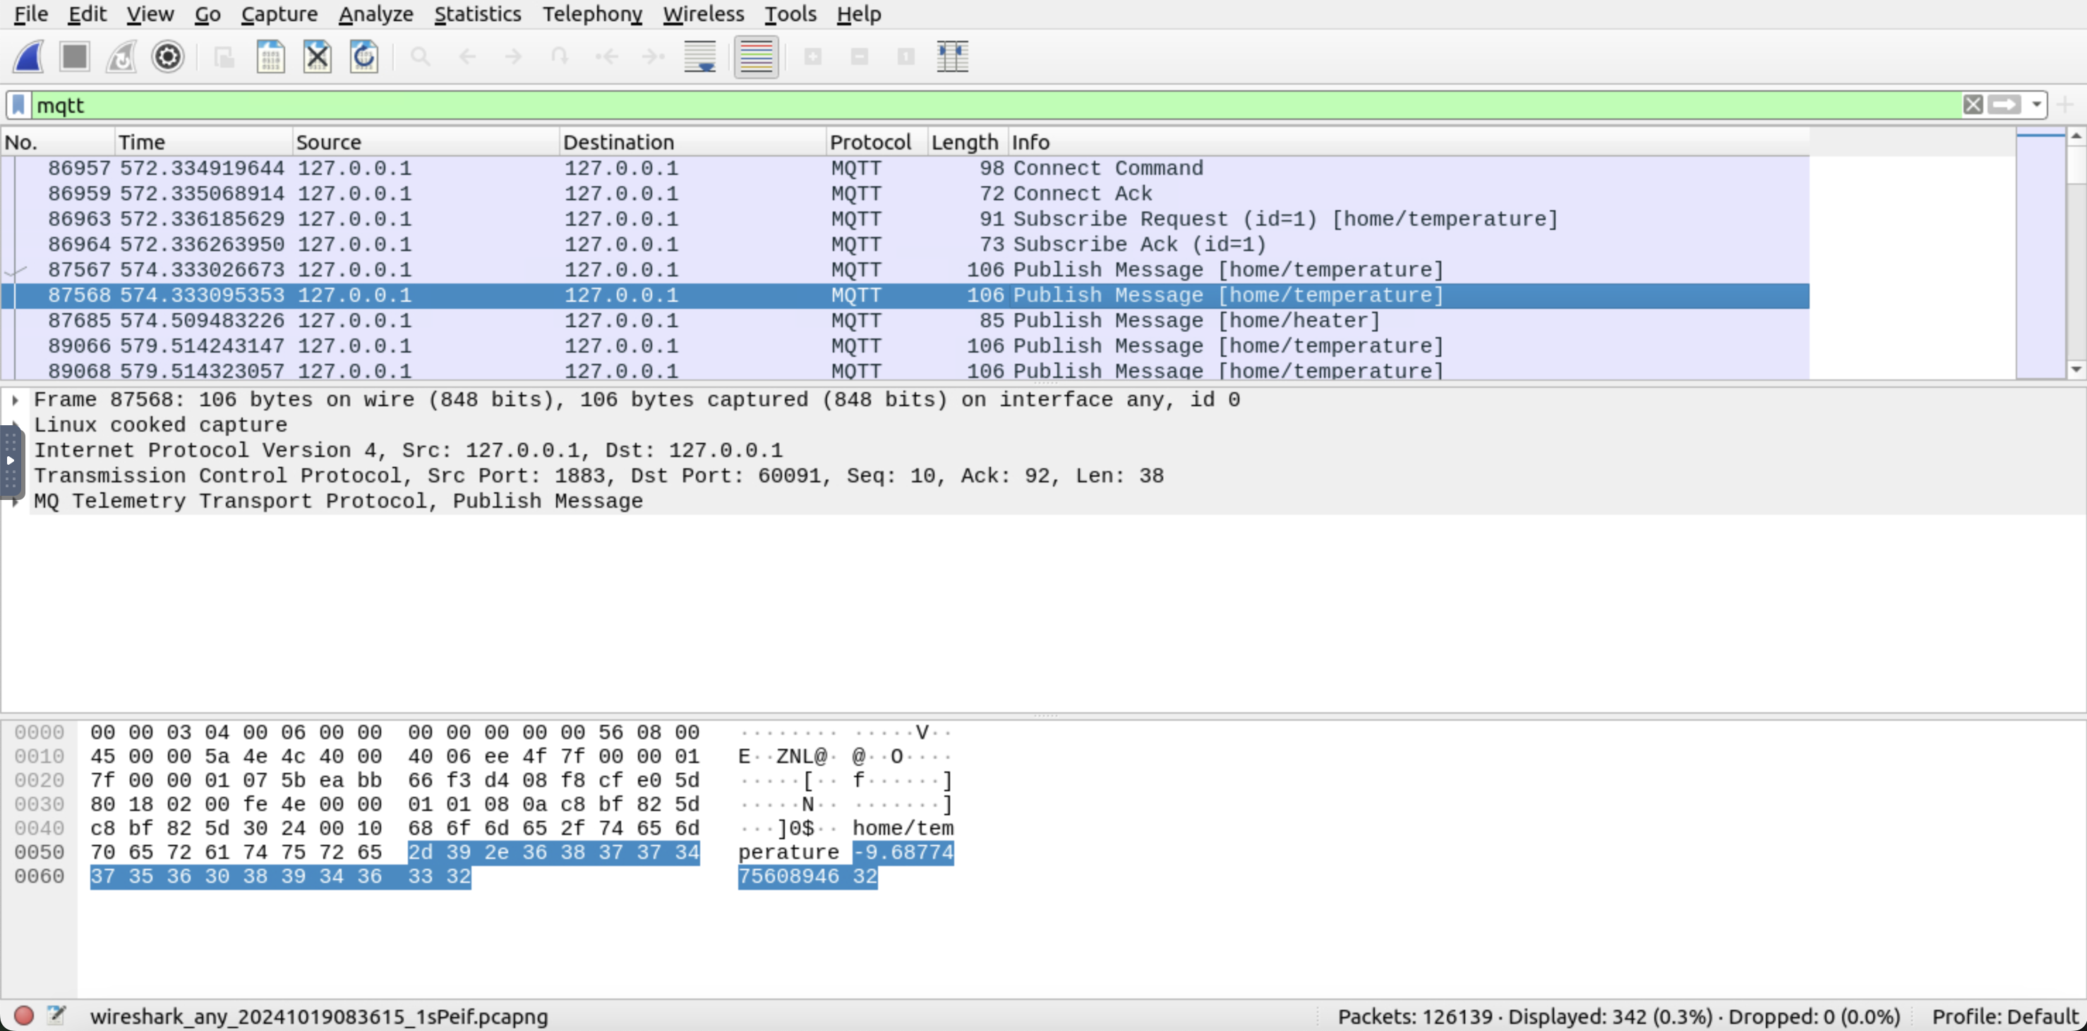This screenshot has height=1031, width=2087.
Task: Apply the display filter arrow
Action: [2004, 105]
